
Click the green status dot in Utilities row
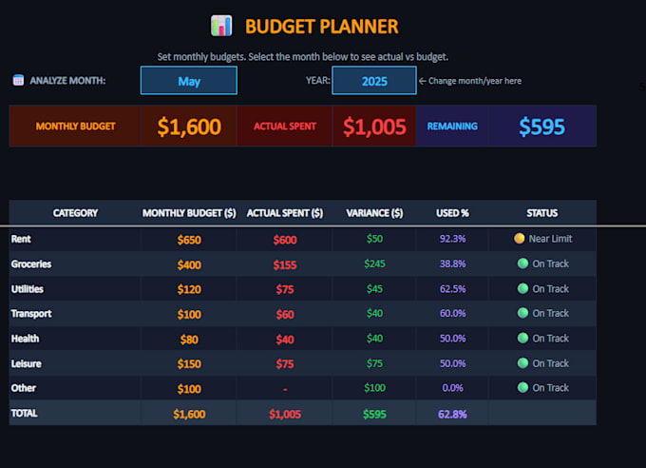tap(522, 288)
